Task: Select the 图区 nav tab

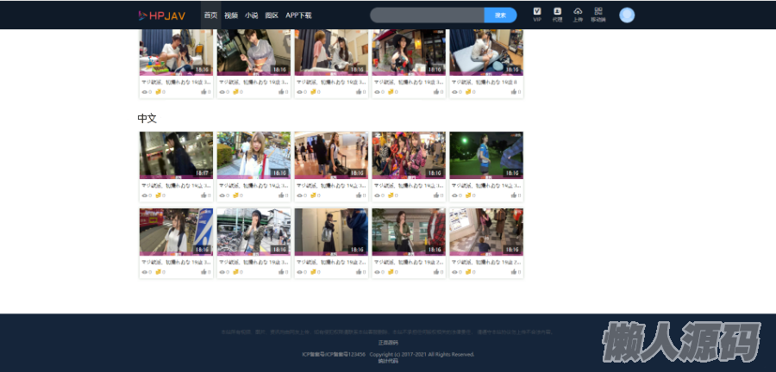Action: click(x=272, y=15)
